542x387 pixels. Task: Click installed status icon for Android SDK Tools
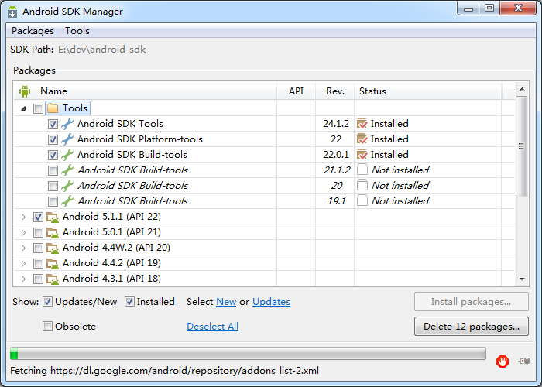pos(362,124)
